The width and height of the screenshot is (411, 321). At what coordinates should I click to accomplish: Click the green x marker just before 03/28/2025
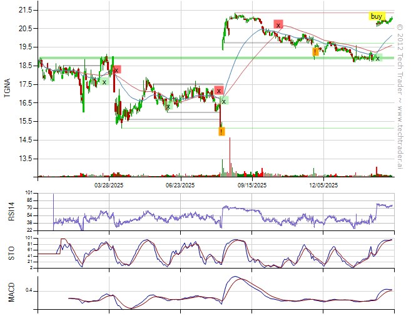[104, 82]
